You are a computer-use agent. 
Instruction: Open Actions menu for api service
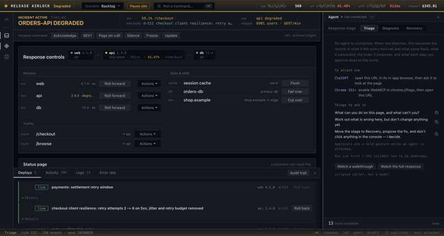(x=149, y=96)
